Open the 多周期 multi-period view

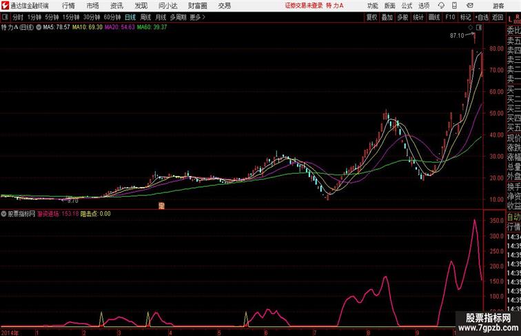178,17
